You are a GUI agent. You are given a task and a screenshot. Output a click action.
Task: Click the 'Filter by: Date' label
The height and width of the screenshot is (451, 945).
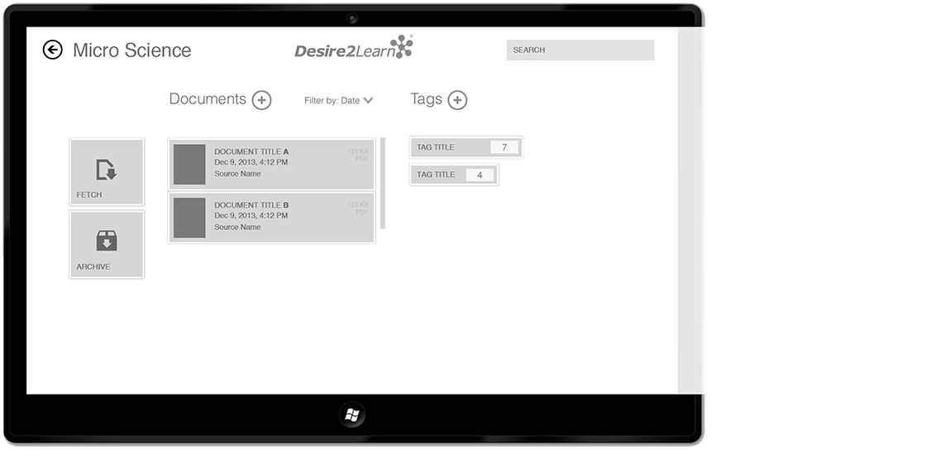(x=332, y=101)
